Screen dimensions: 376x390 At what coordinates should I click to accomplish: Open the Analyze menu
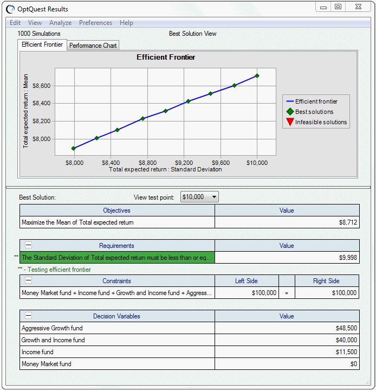pyautogui.click(x=60, y=23)
